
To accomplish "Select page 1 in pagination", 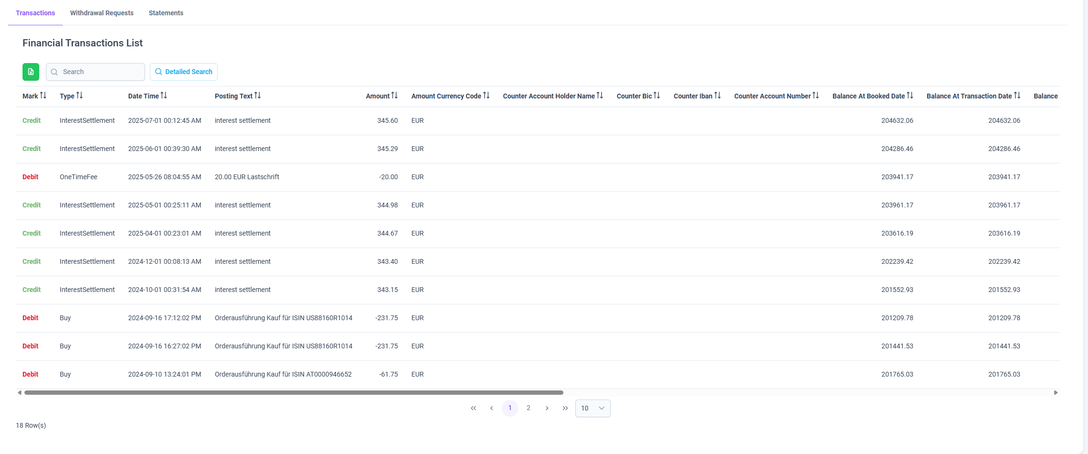I will click(510, 408).
